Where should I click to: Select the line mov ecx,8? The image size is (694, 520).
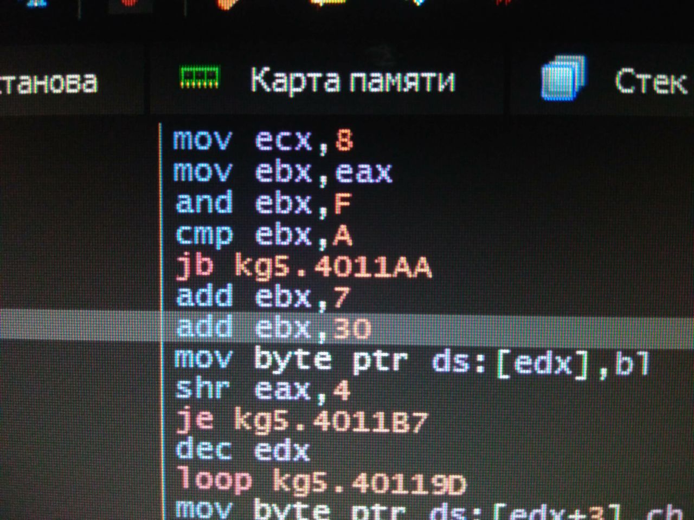click(x=263, y=140)
